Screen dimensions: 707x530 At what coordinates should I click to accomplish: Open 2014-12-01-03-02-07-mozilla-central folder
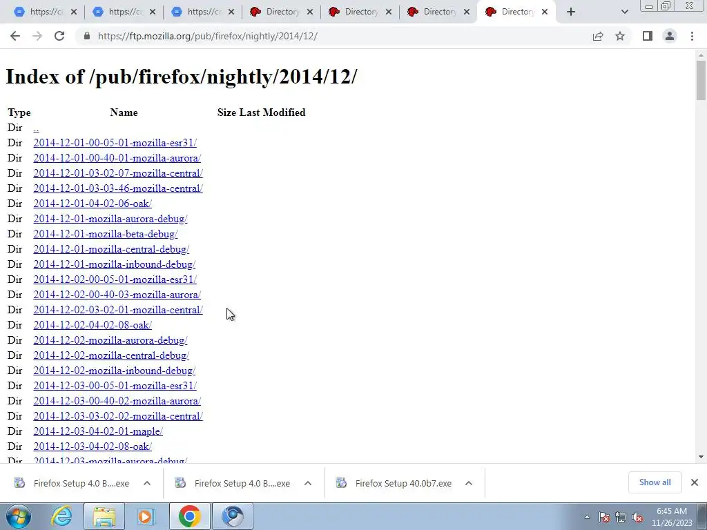[118, 173]
